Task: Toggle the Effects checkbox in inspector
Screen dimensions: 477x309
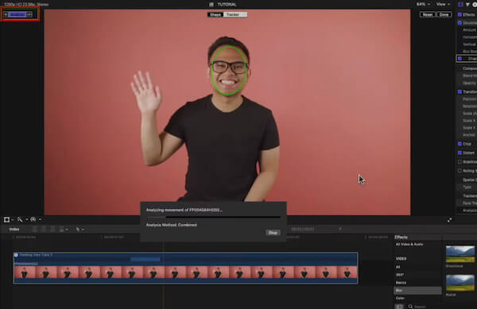Action: 460,14
